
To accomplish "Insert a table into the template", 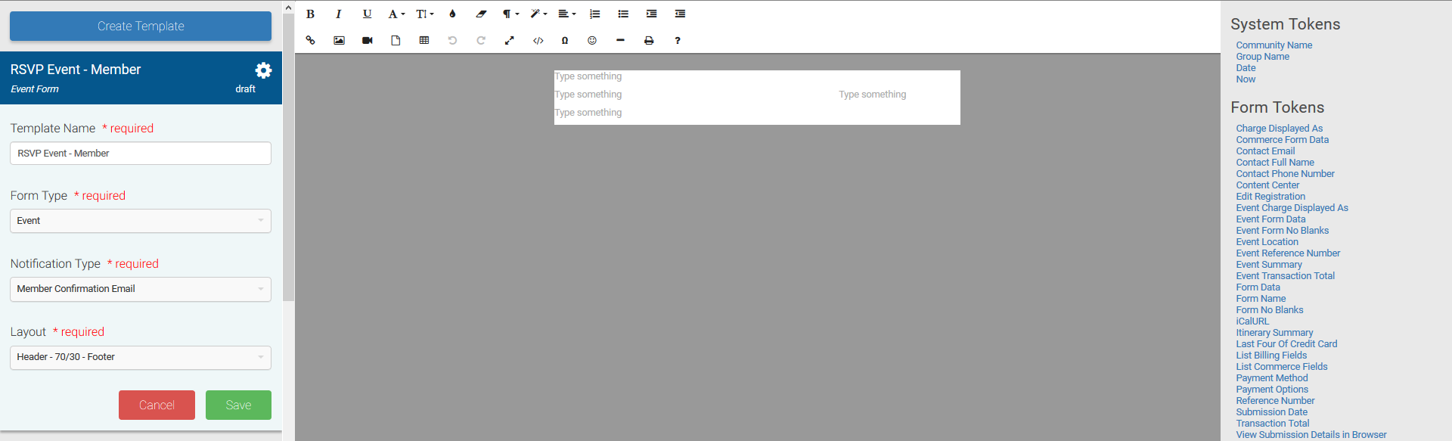I will click(x=424, y=41).
